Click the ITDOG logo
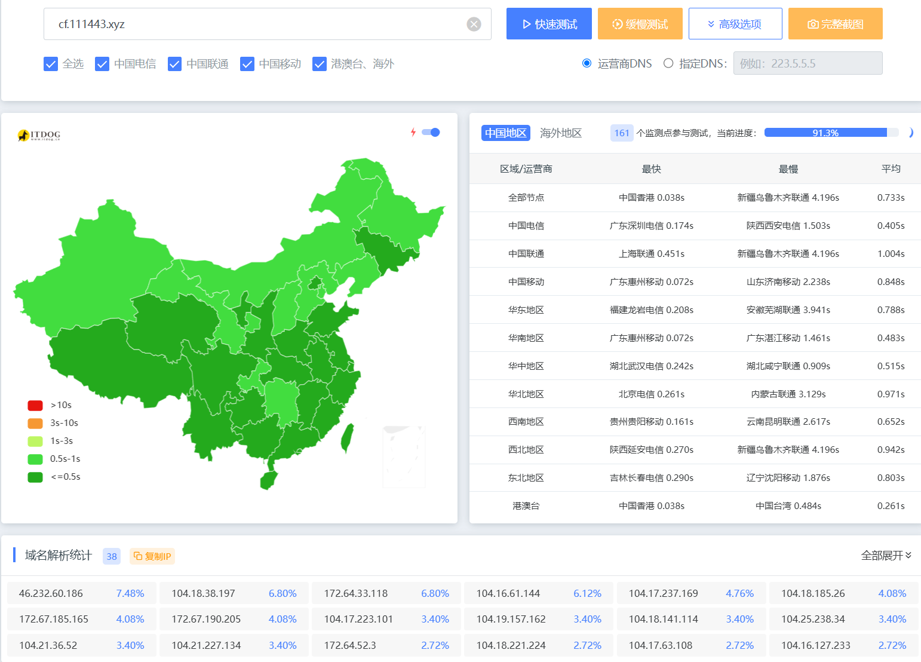This screenshot has width=921, height=662. click(39, 136)
